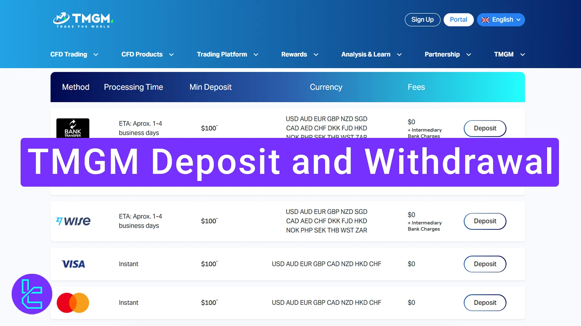The height and width of the screenshot is (326, 581).
Task: Click the Currency column header
Action: click(x=326, y=87)
